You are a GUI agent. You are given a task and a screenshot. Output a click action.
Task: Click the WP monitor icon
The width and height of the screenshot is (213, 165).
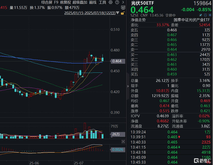pos(123,8)
